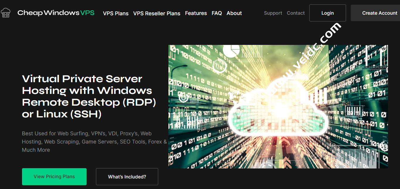The width and height of the screenshot is (400, 189).
Task: Open the Features navigation link
Action: pos(196,13)
